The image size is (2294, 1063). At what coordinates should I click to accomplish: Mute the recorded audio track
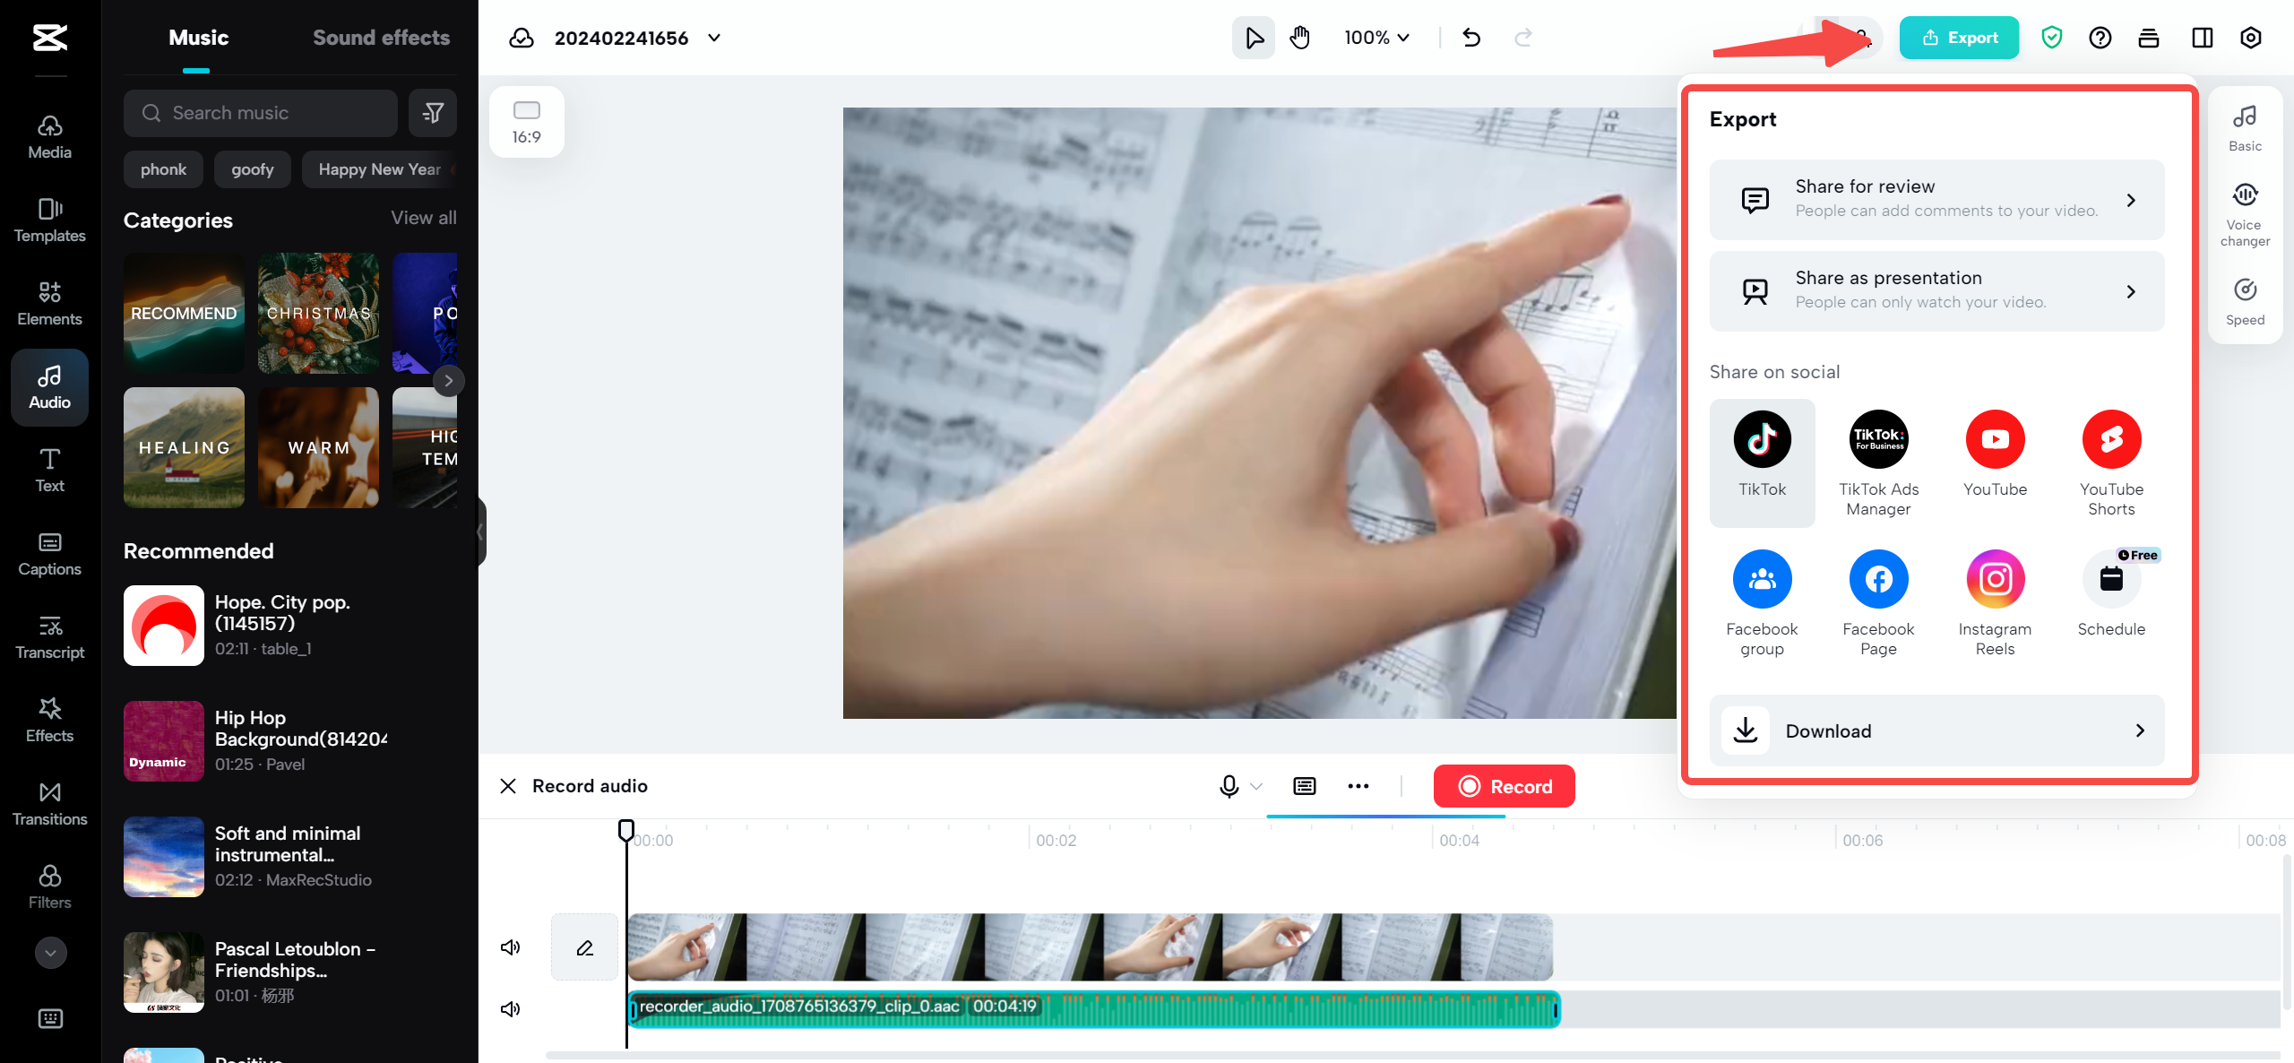[511, 1009]
